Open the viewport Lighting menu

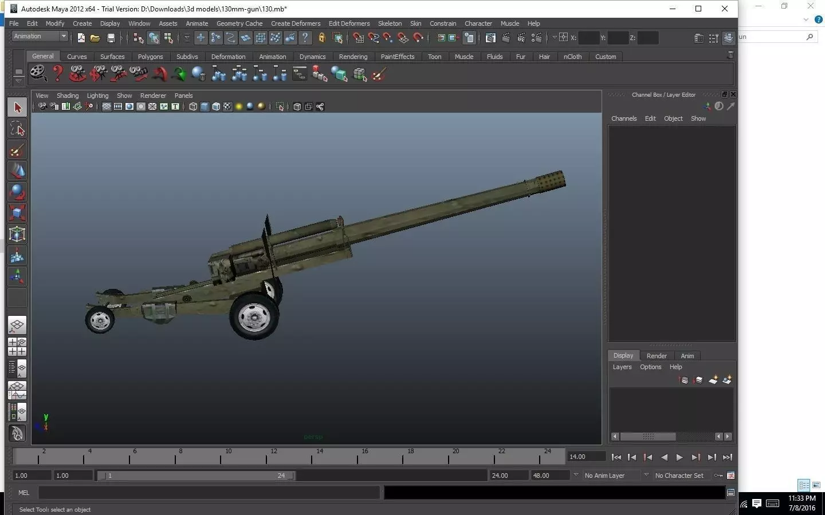pyautogui.click(x=97, y=96)
